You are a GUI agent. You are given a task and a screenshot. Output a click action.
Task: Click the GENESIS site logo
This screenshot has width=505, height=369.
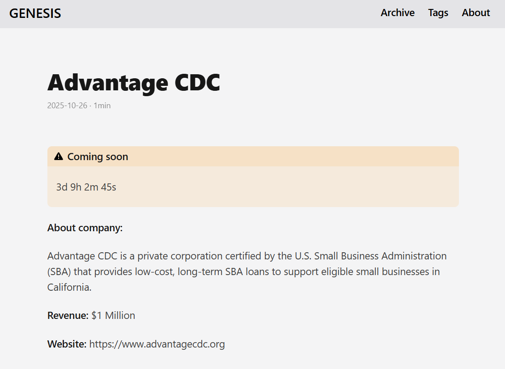(35, 13)
